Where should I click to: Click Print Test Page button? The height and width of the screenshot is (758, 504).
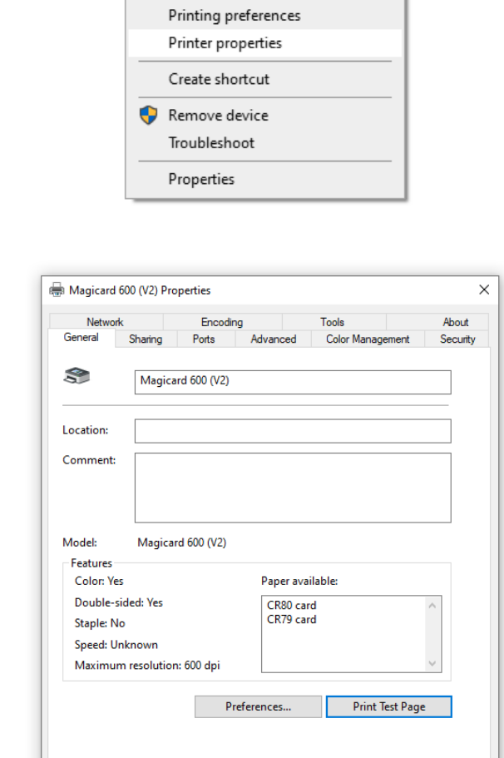click(x=389, y=706)
